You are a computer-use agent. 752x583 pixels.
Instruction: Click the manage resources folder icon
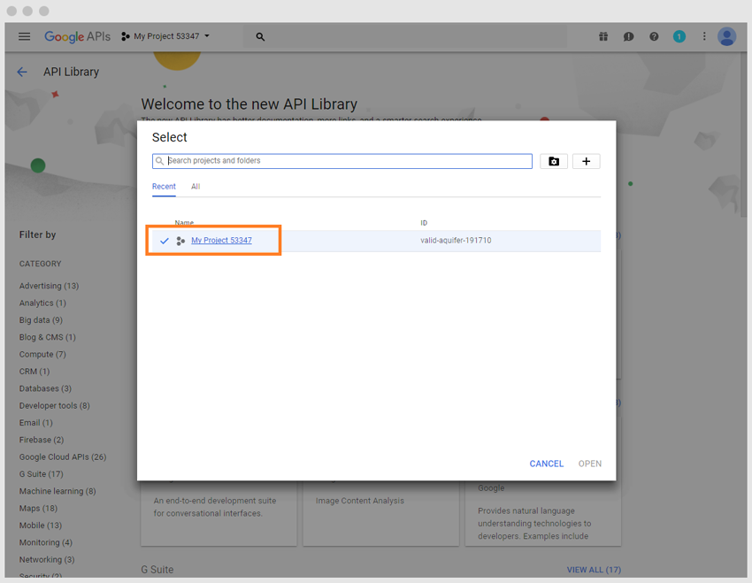point(554,161)
